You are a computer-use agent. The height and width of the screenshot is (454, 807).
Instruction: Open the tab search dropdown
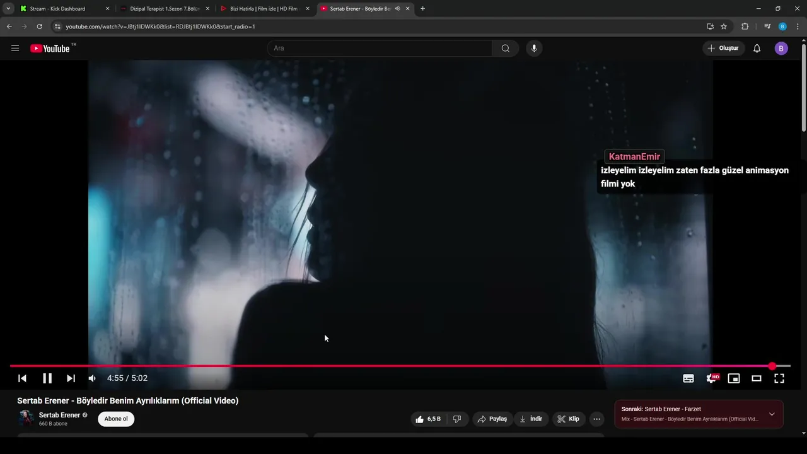[x=8, y=9]
